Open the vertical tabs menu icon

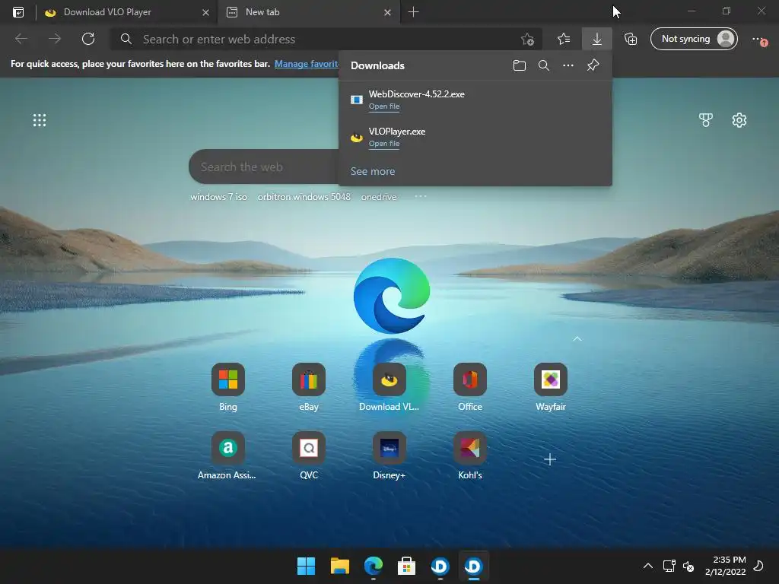point(18,12)
